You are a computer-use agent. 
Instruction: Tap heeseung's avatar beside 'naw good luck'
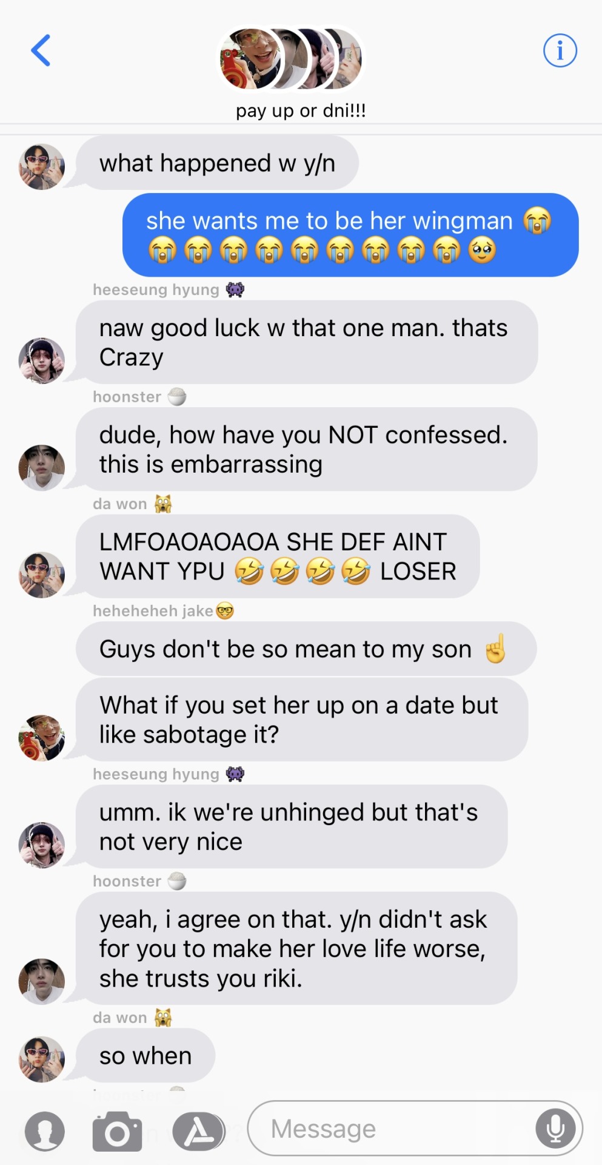pyautogui.click(x=42, y=361)
